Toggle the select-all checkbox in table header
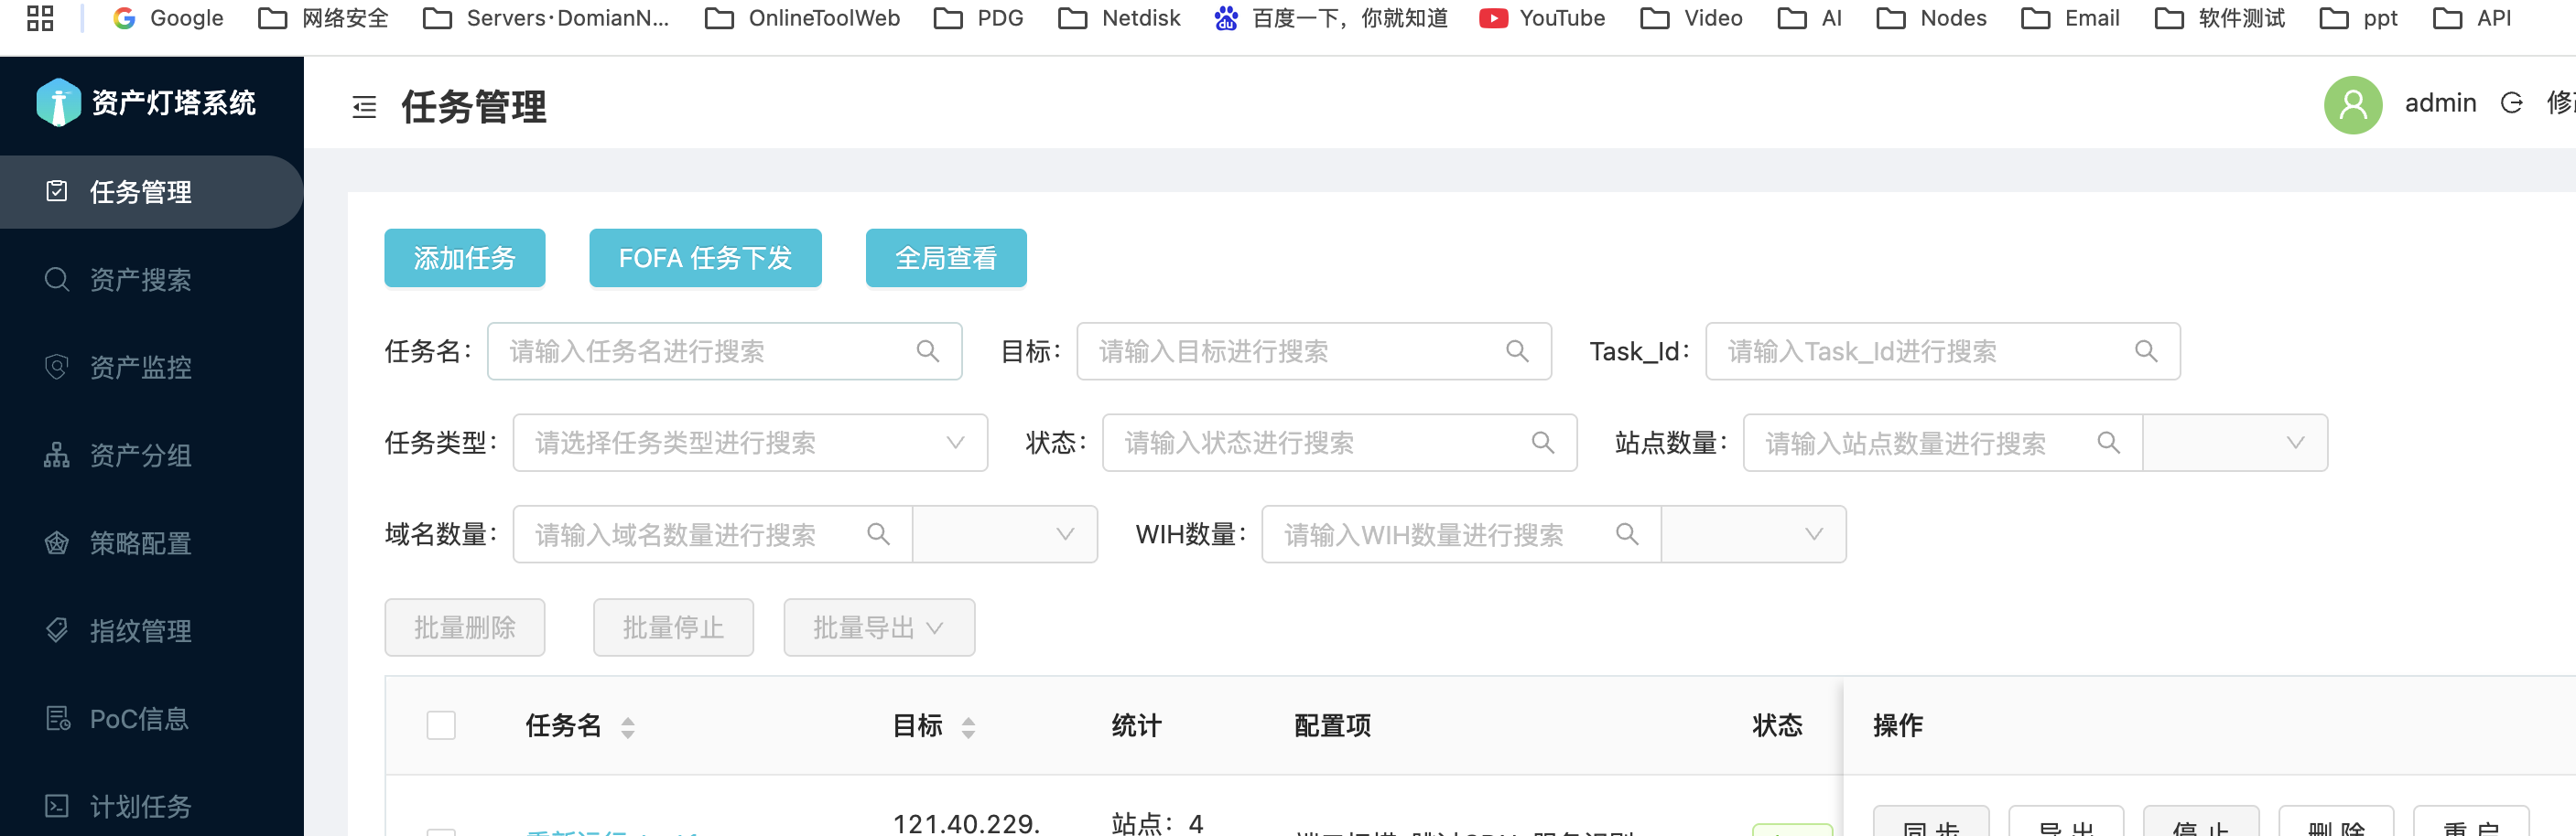The image size is (2576, 836). [x=441, y=725]
